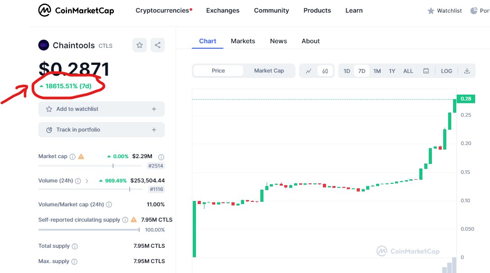This screenshot has height=273, width=490.
Task: Download the chart using the export icon
Action: coord(467,71)
